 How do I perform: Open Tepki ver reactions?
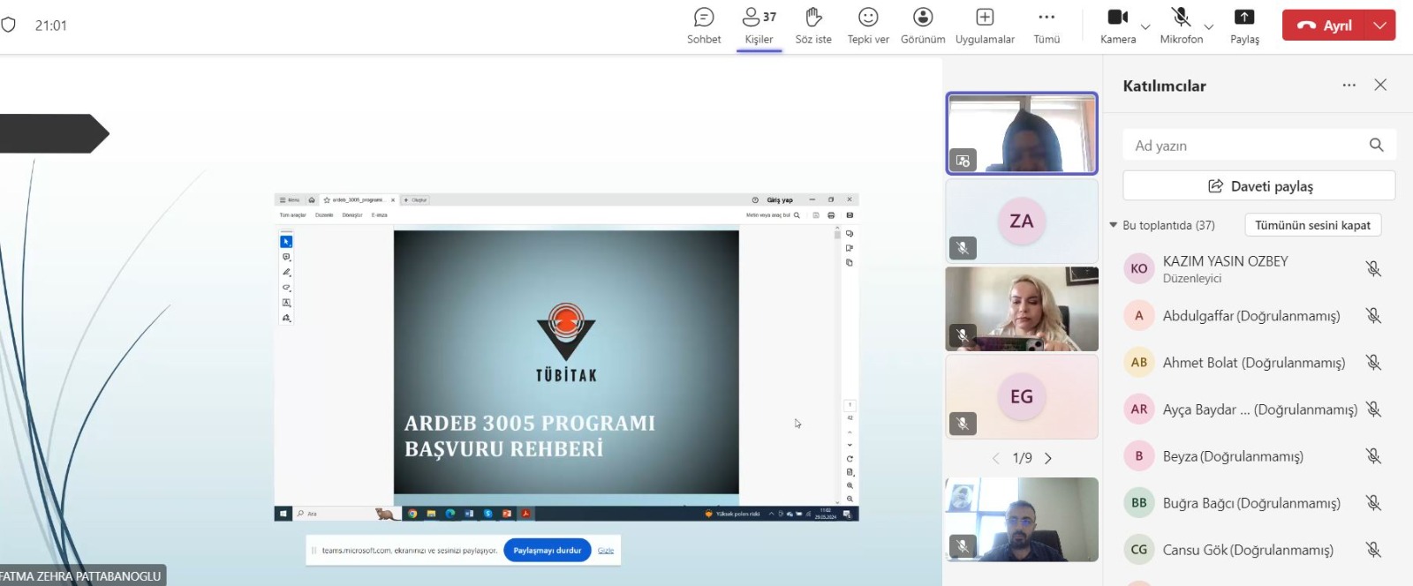click(x=868, y=26)
